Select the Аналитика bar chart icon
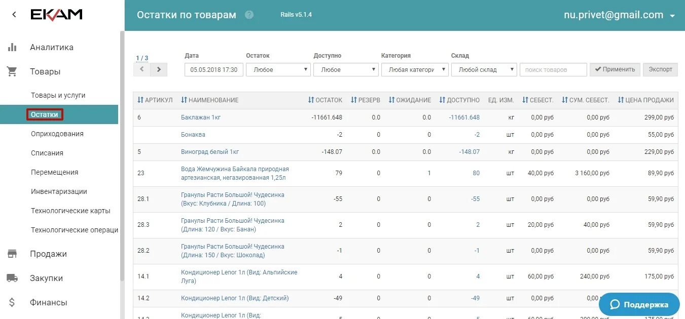 pyautogui.click(x=12, y=47)
